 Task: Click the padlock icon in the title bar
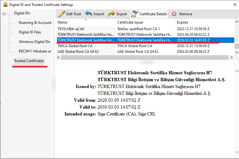5,5
